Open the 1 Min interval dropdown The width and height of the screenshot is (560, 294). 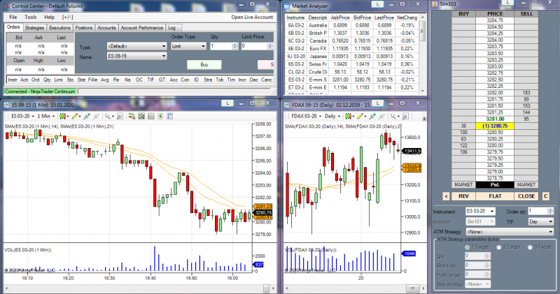coord(46,116)
